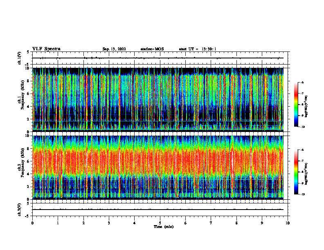Click time axis tick label "4"
Image resolution: width=324 pixels, height=250 pixels.
click(135, 223)
